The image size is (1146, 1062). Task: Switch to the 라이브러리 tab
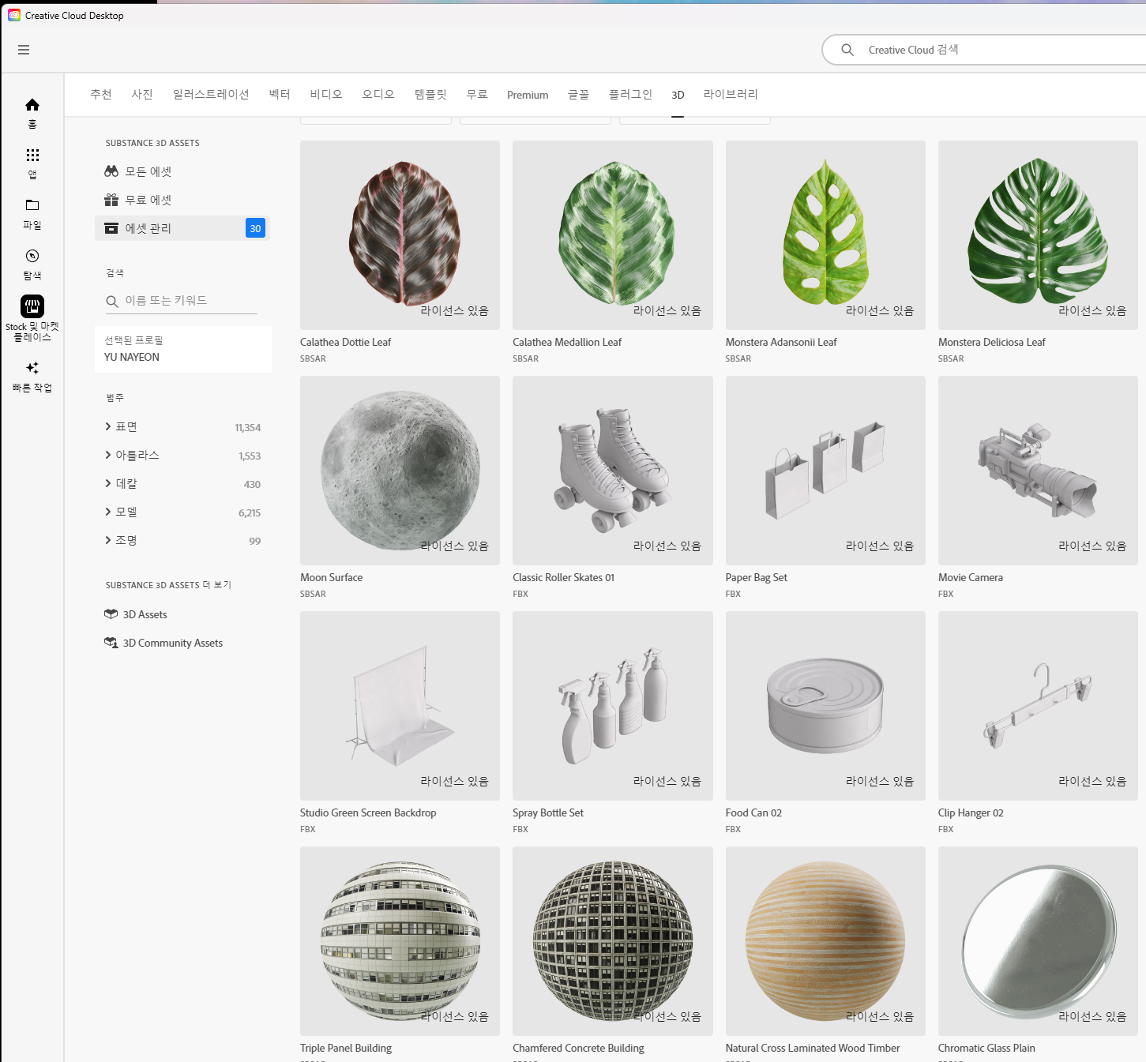tap(730, 95)
